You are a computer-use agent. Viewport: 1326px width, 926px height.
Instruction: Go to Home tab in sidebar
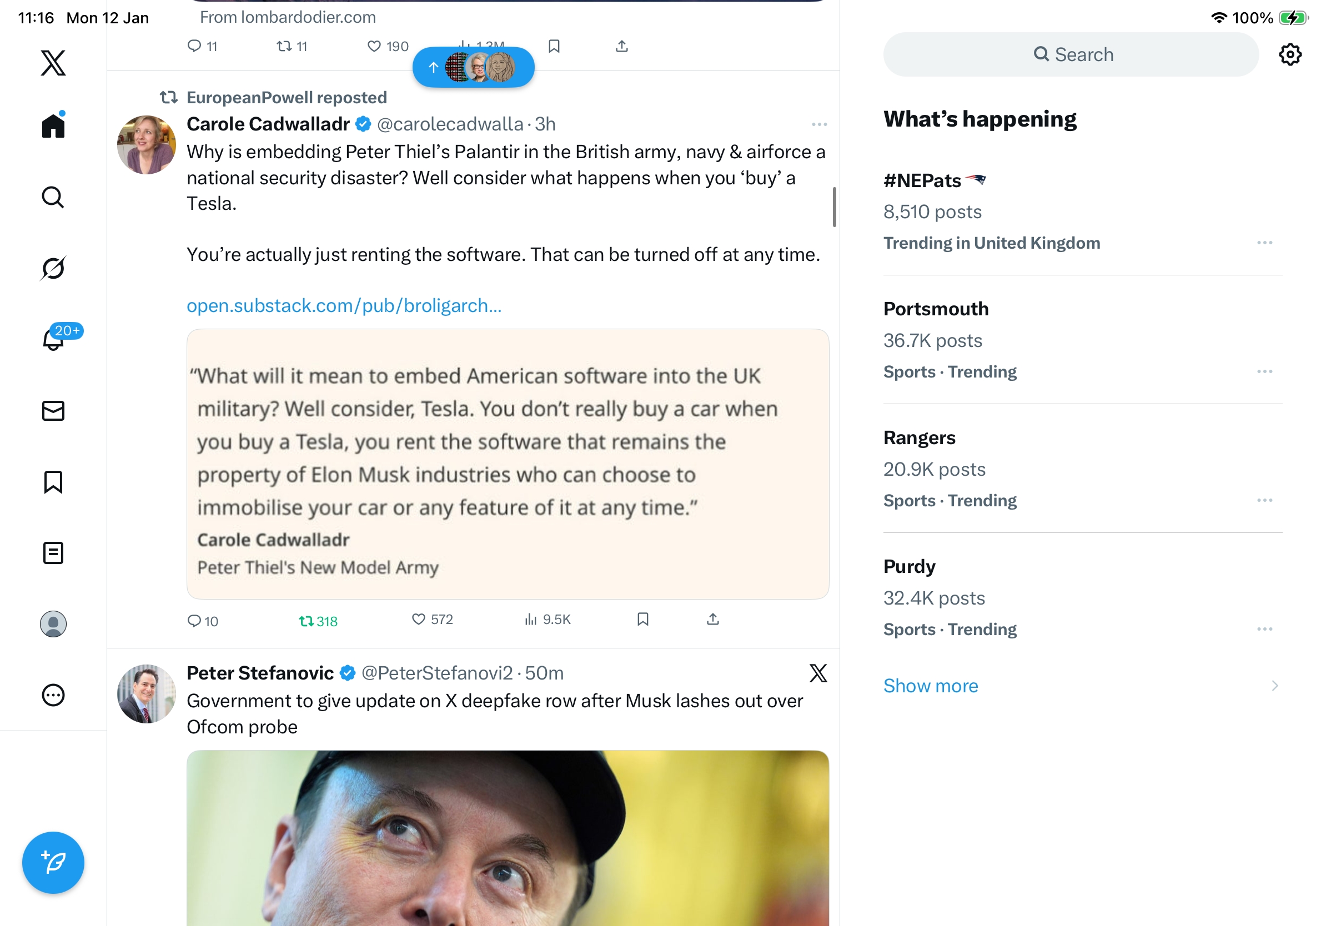pos(53,126)
